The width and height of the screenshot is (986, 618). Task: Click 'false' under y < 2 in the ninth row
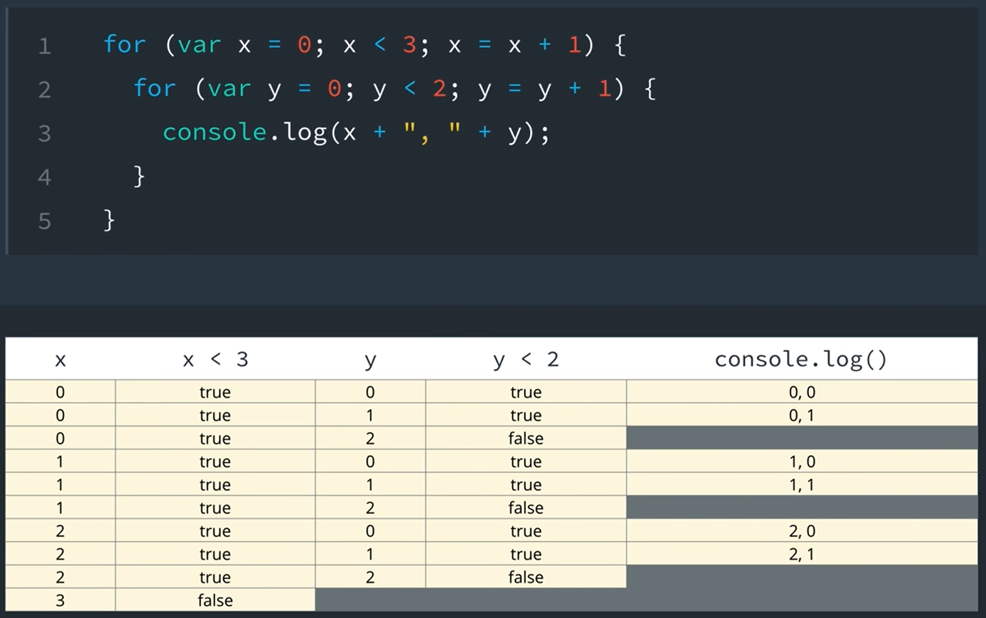pos(526,577)
